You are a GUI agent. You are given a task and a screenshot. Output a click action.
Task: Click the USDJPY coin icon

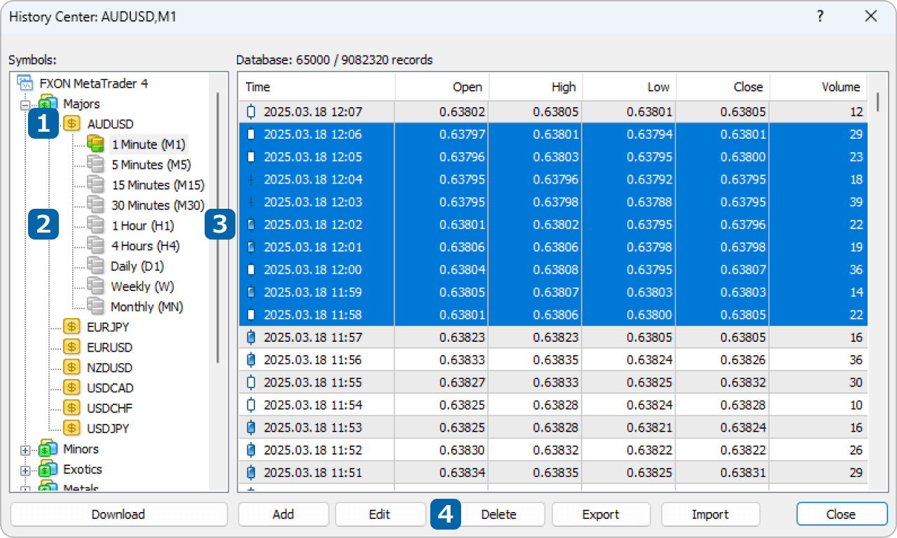(71, 429)
